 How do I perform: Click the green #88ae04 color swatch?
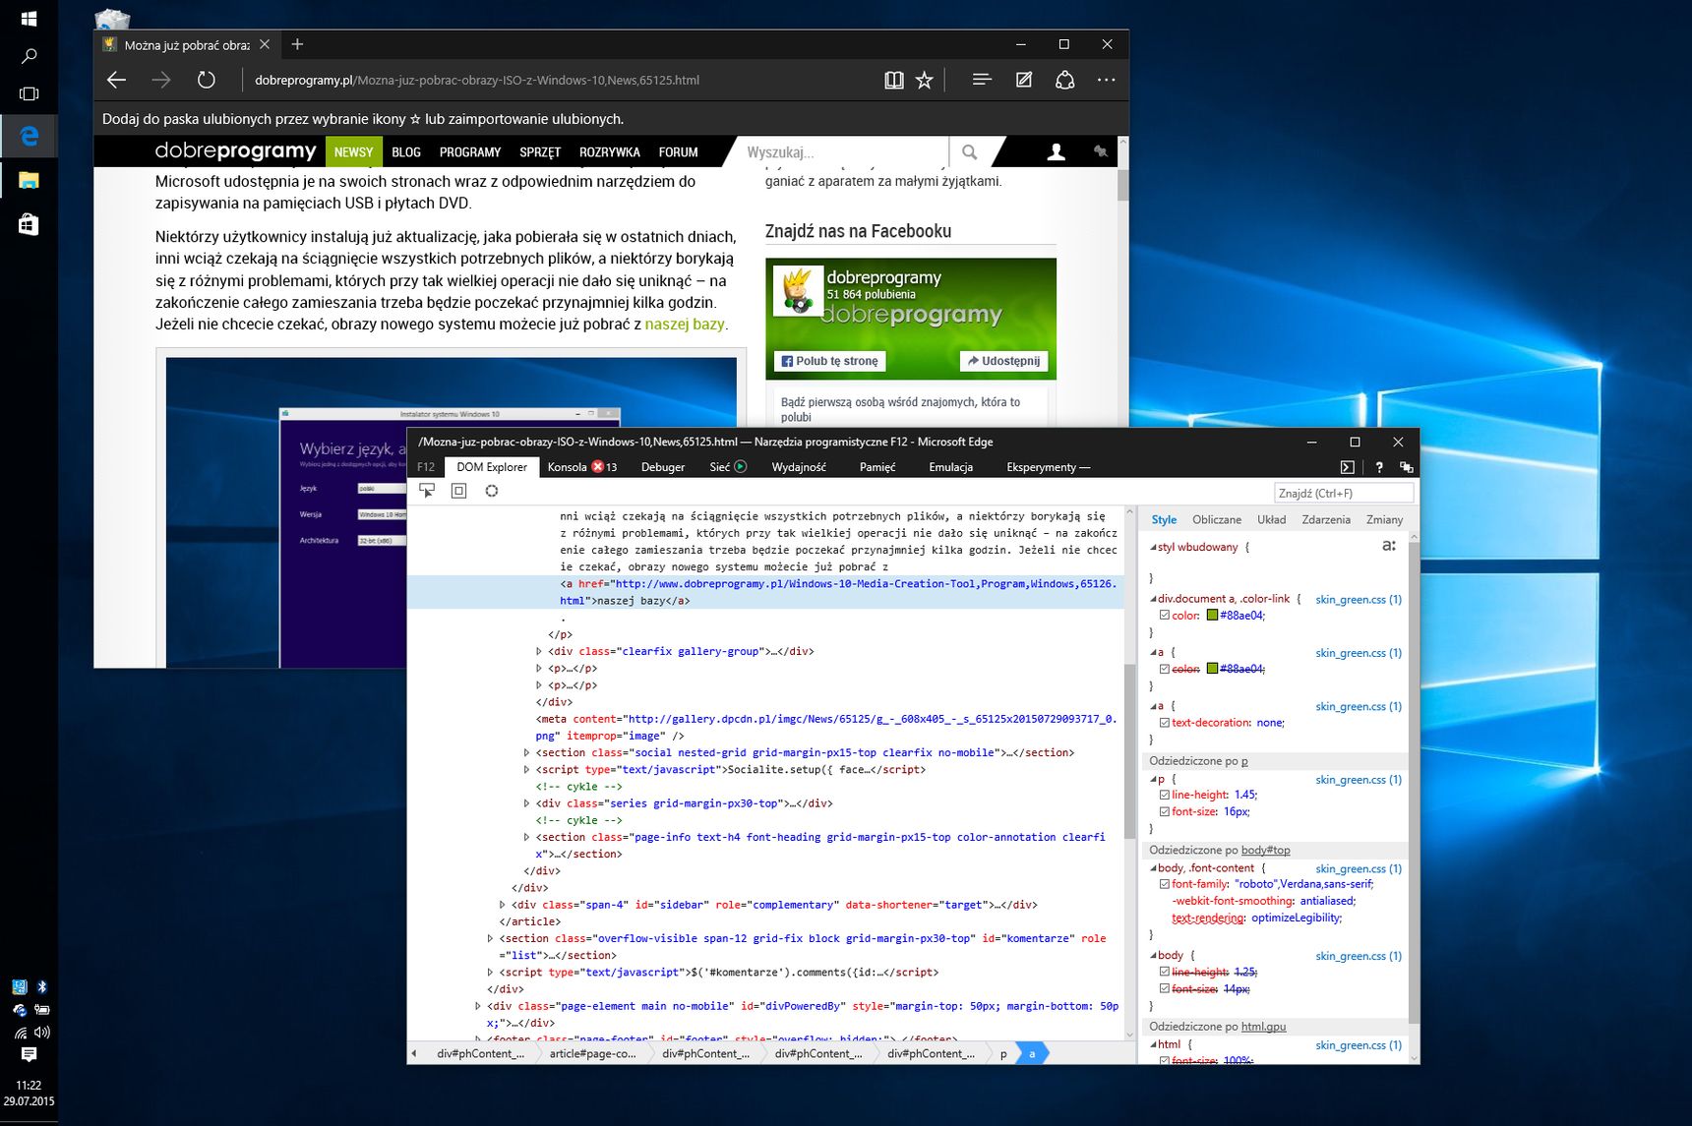1213,616
